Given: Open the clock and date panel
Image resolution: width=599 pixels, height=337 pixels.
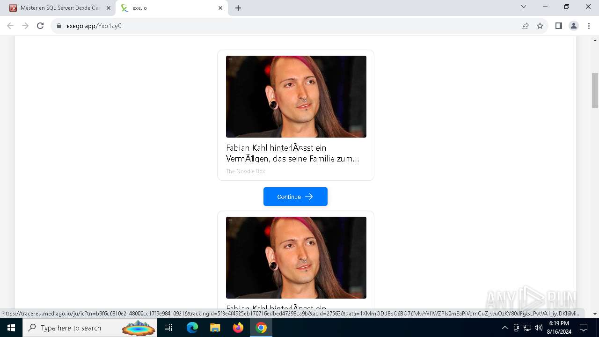Looking at the screenshot, I should coord(559,328).
